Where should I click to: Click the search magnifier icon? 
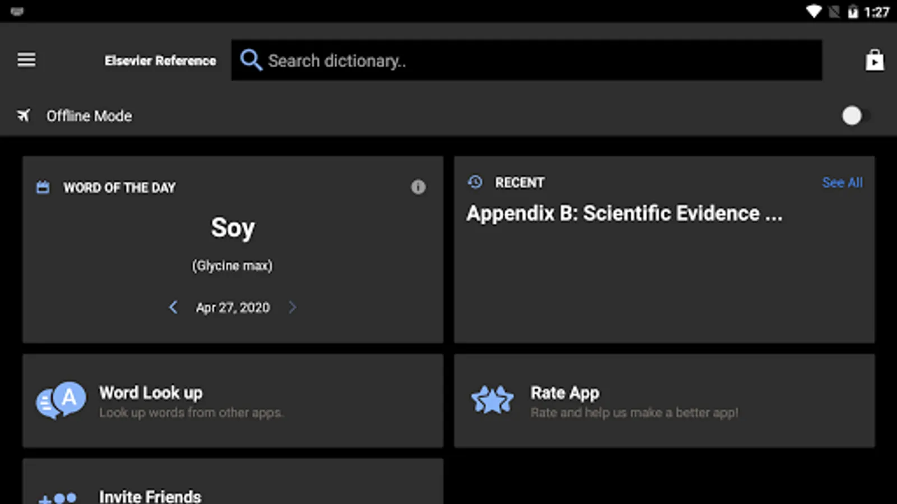(x=251, y=60)
